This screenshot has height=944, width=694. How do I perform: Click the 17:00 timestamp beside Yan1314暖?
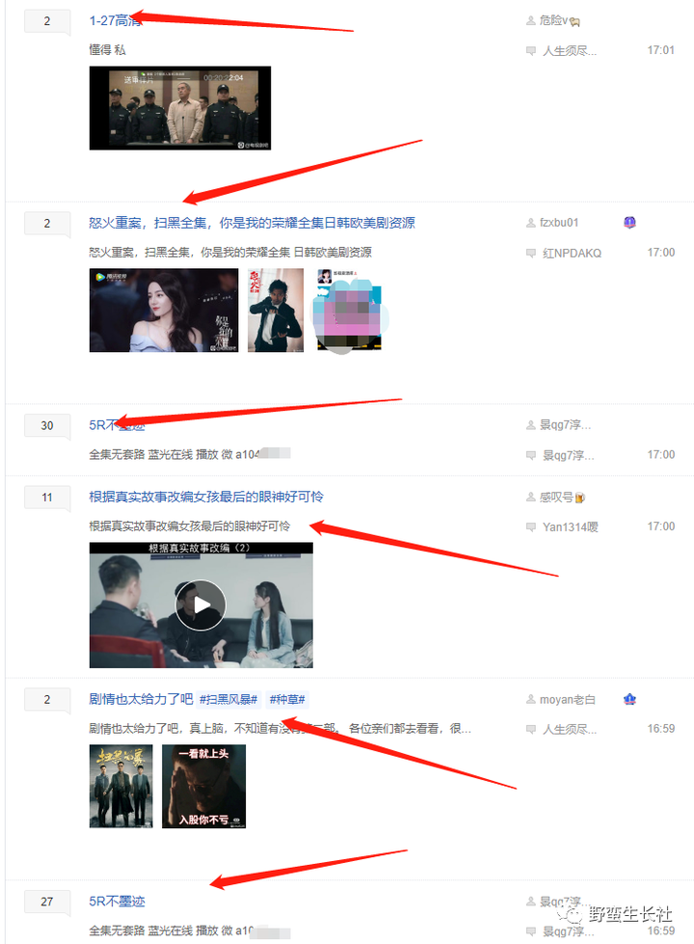[x=661, y=526]
